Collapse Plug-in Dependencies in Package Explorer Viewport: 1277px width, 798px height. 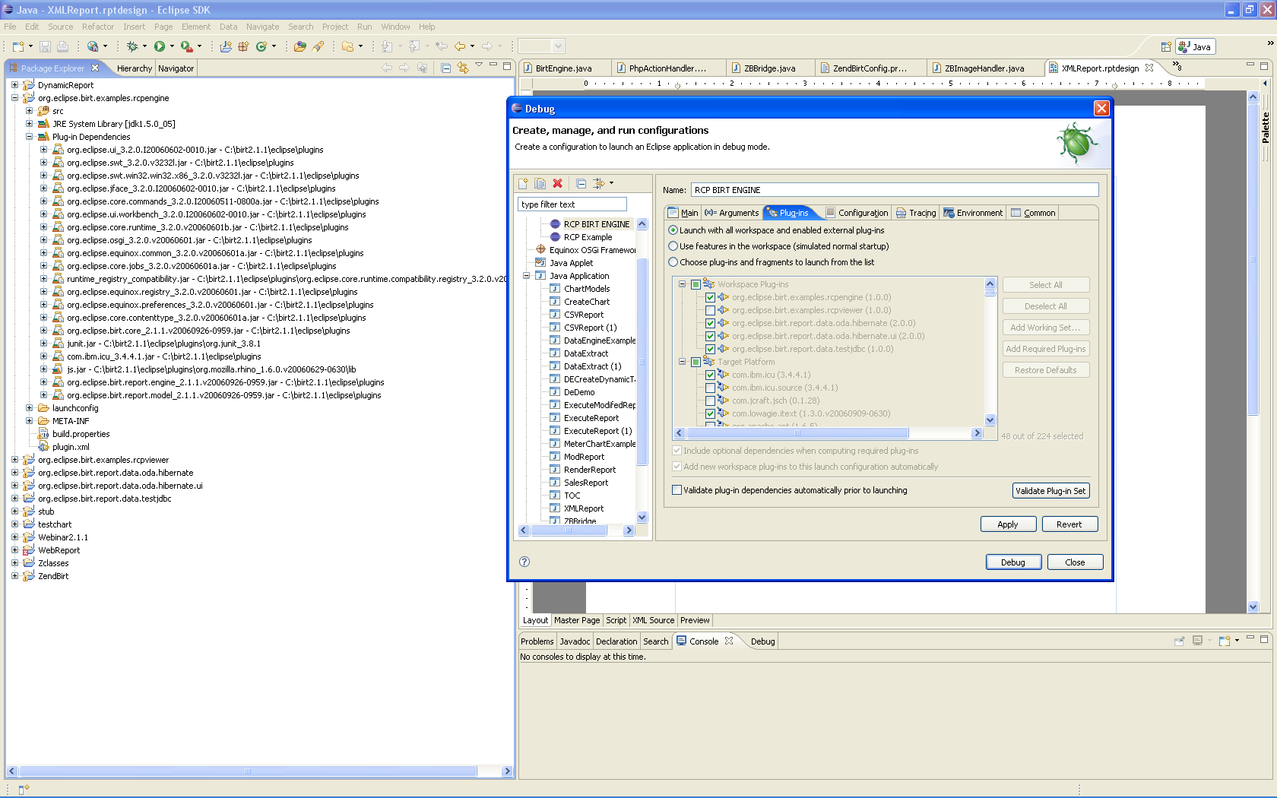coord(29,137)
